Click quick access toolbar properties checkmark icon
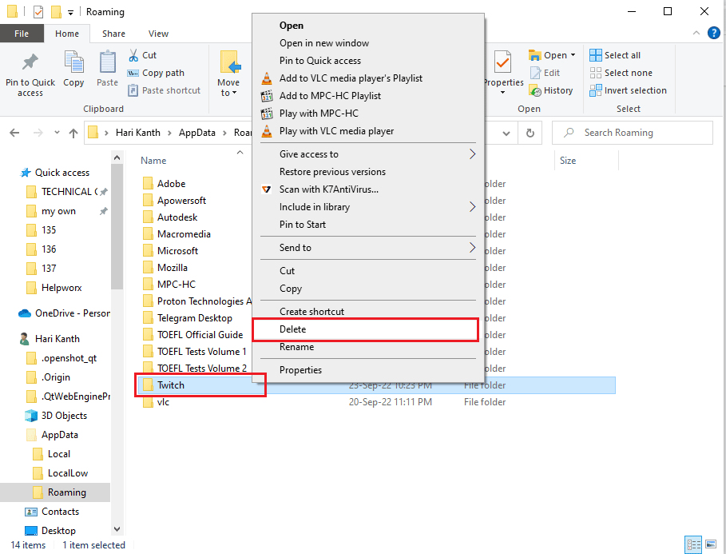 pyautogui.click(x=38, y=11)
